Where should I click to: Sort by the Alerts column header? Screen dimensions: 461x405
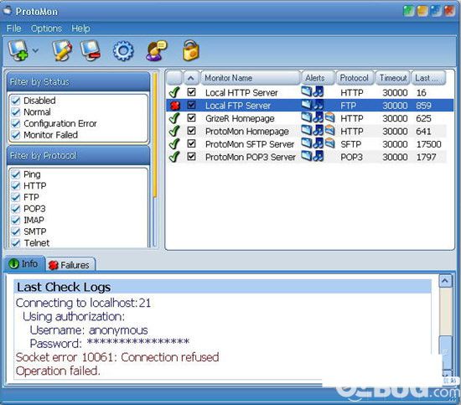(318, 78)
